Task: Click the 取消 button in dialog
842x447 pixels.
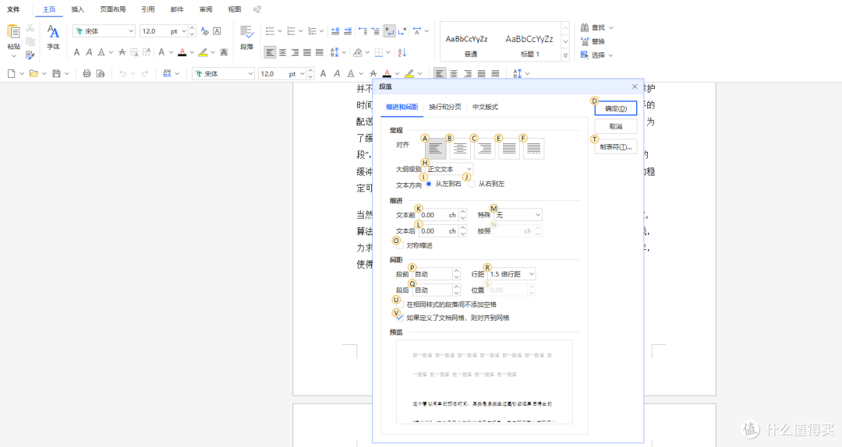Action: 615,127
